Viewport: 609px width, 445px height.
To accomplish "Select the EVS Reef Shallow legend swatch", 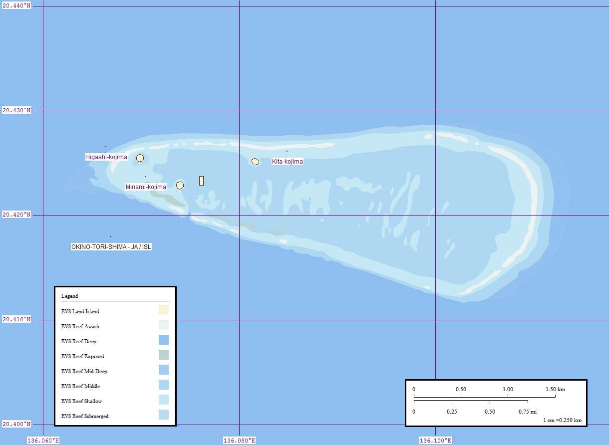I will (164, 400).
